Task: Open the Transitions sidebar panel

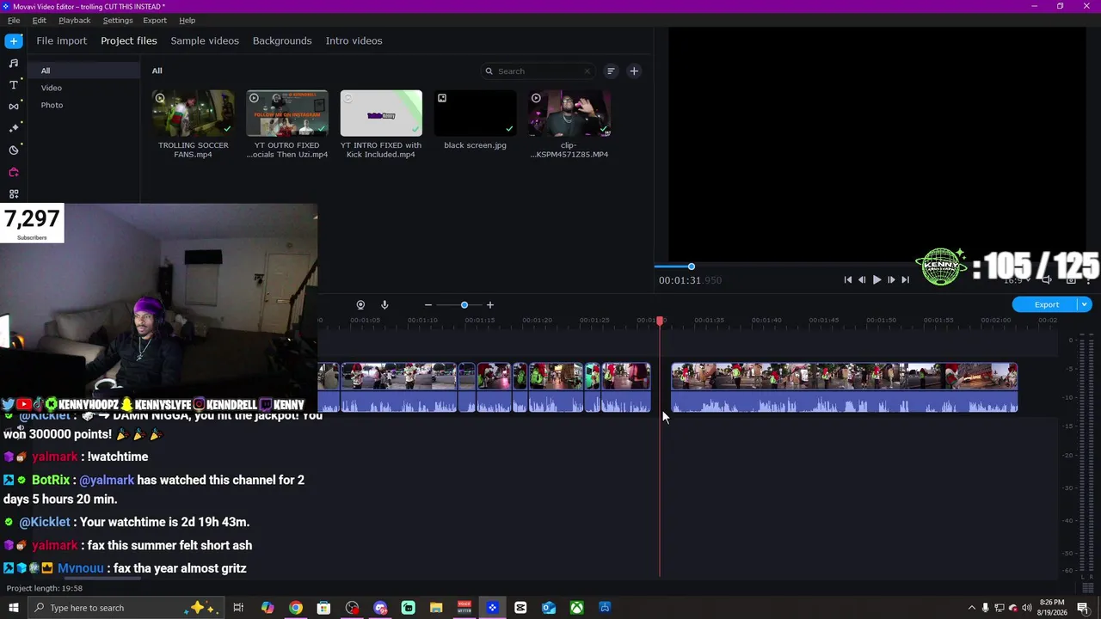Action: coord(14,106)
